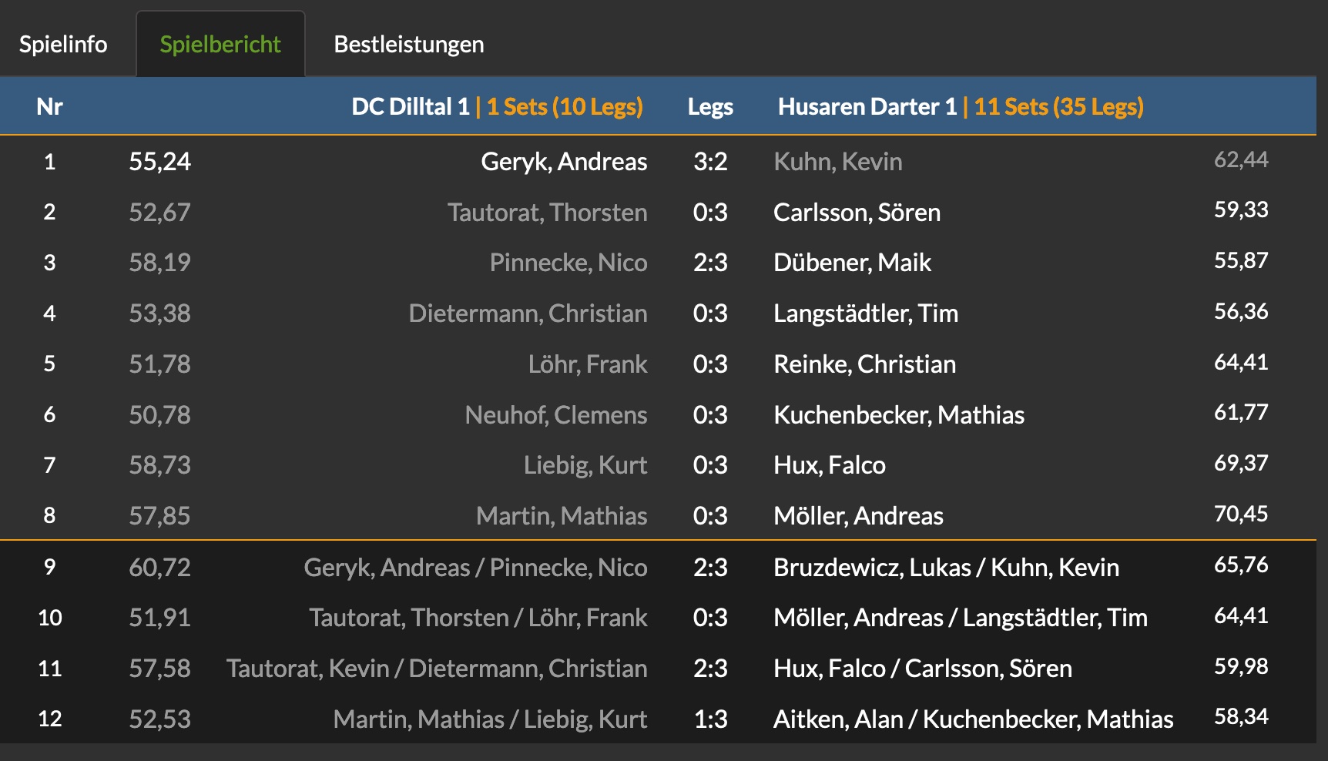Open Langstädtler, Tim in match 4
The image size is (1328, 761).
(x=866, y=313)
